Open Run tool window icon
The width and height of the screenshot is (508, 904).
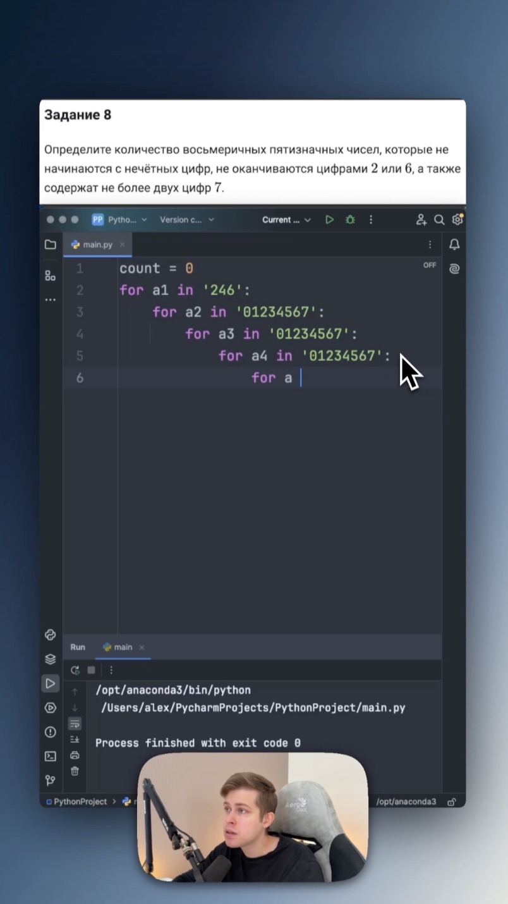click(51, 683)
